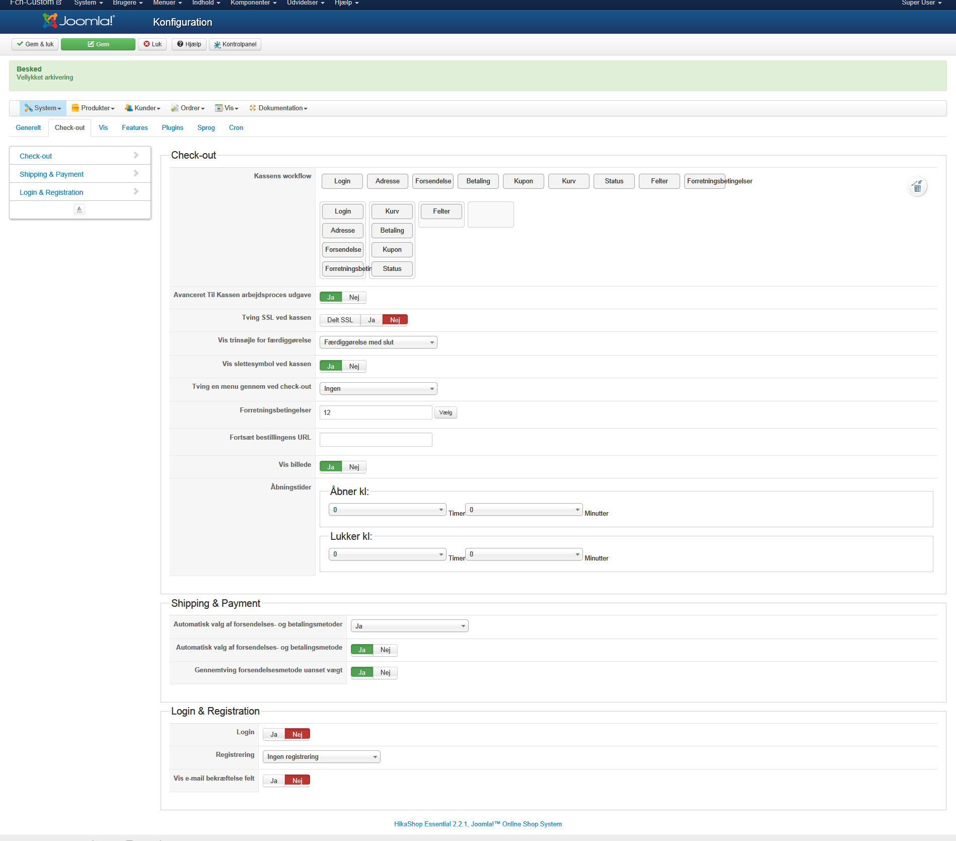Viewport: 956px width, 841px height.
Task: Select the Sprog tab
Action: pos(206,128)
